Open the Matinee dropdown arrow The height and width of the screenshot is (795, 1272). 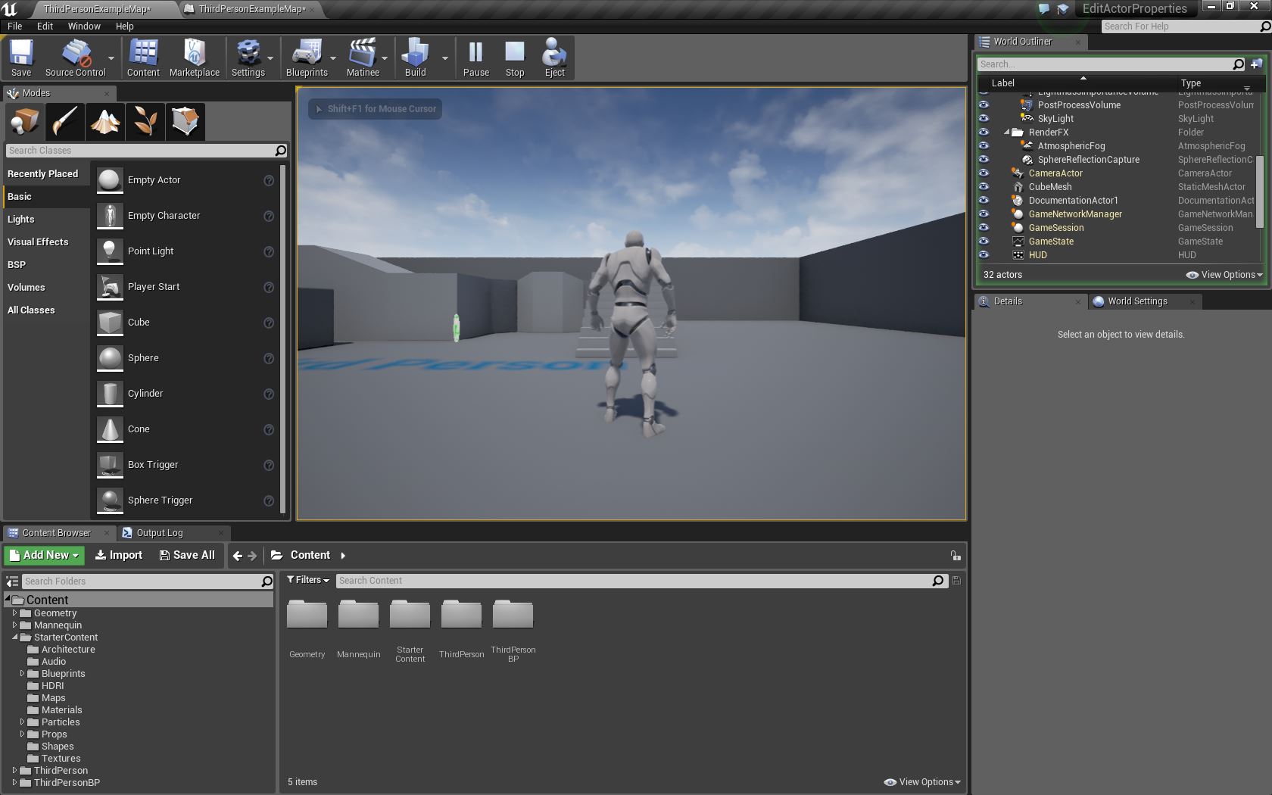point(385,58)
